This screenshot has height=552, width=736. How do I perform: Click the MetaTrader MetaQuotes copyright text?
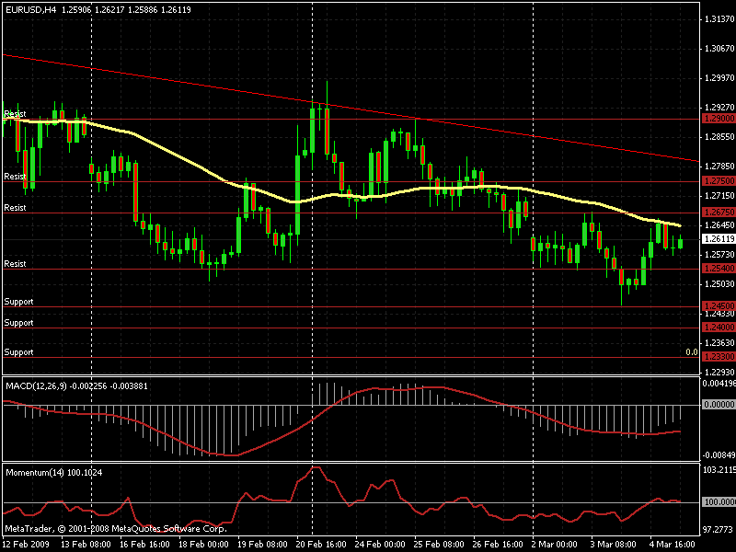[x=115, y=529]
